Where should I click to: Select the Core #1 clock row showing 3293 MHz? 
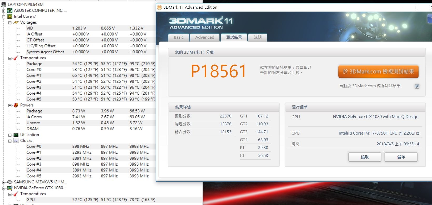coord(91,152)
